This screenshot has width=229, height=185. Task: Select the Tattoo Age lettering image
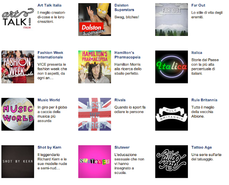click(171, 162)
